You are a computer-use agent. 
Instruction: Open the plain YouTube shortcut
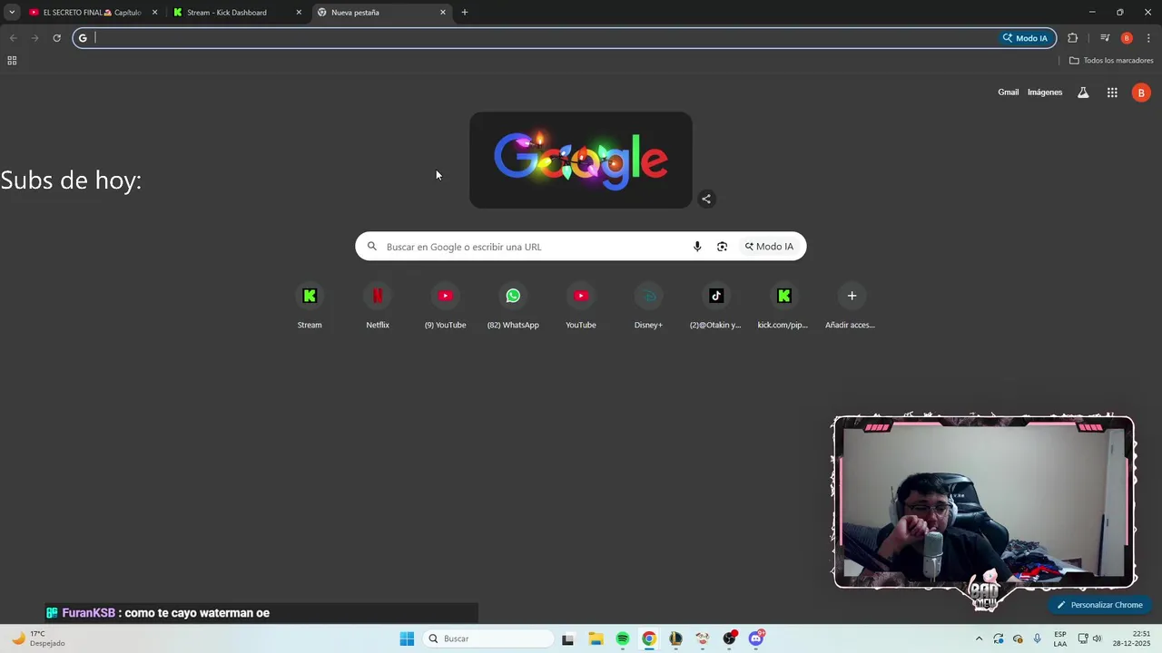(581, 306)
